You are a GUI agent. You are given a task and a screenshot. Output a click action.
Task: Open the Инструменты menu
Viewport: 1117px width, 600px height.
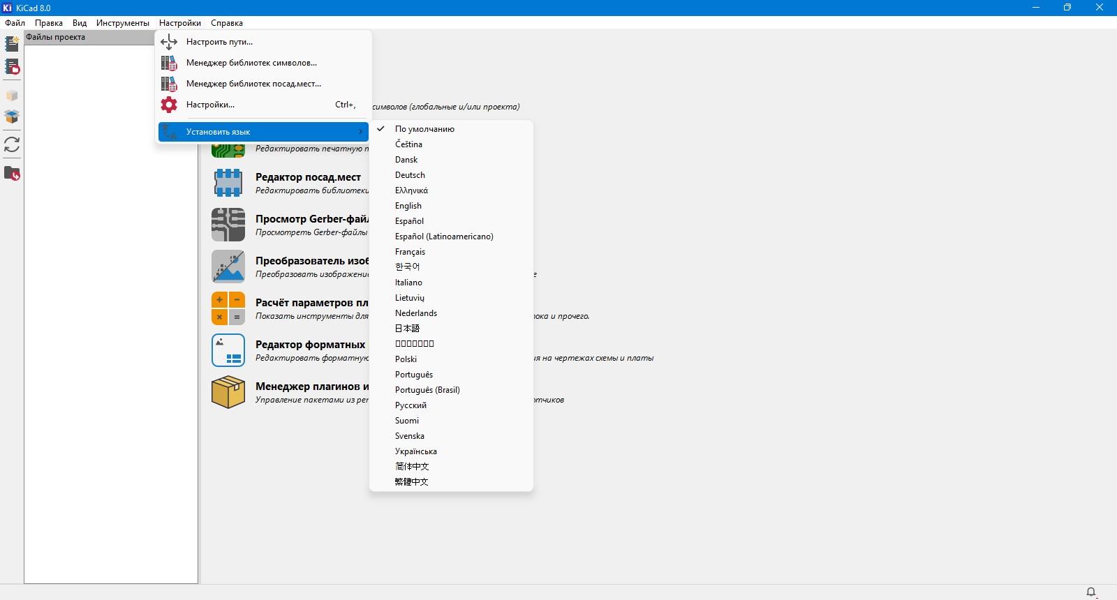click(123, 23)
